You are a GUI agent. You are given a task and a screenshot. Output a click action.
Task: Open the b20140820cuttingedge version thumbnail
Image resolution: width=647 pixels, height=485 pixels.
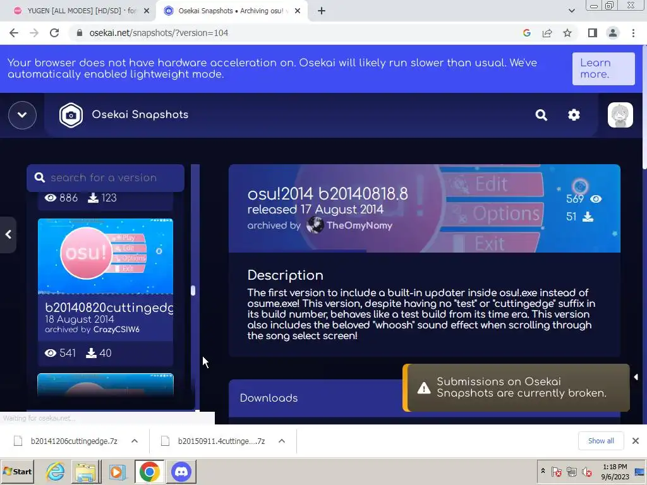point(106,256)
